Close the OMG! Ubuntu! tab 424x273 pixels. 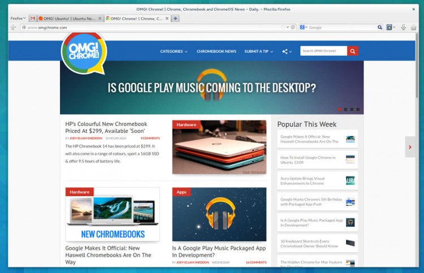coord(99,19)
